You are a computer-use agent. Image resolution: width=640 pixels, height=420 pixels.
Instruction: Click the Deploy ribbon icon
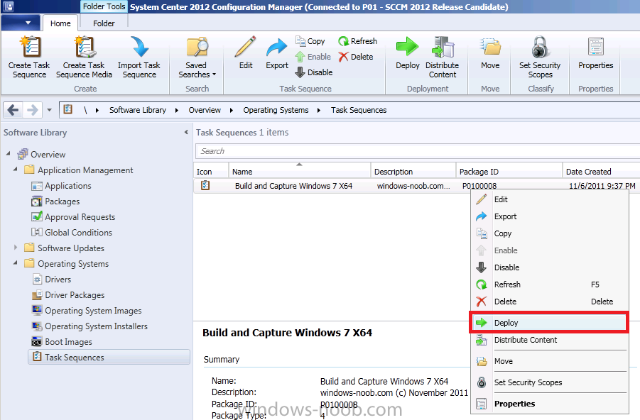coord(407,53)
